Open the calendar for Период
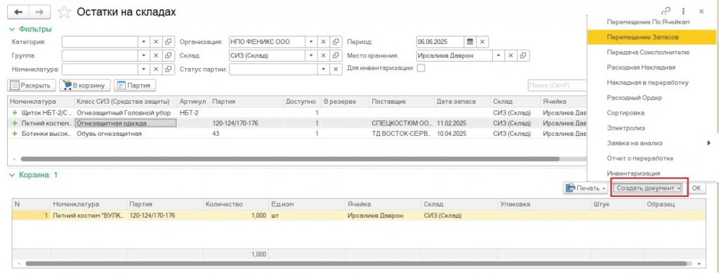Image resolution: width=719 pixels, height=274 pixels. click(x=470, y=41)
